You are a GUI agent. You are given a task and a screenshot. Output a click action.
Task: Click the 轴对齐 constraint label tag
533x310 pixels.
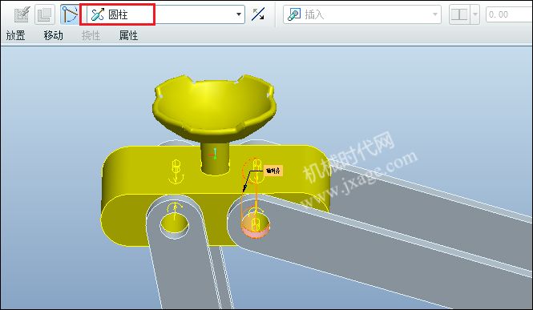click(x=273, y=171)
